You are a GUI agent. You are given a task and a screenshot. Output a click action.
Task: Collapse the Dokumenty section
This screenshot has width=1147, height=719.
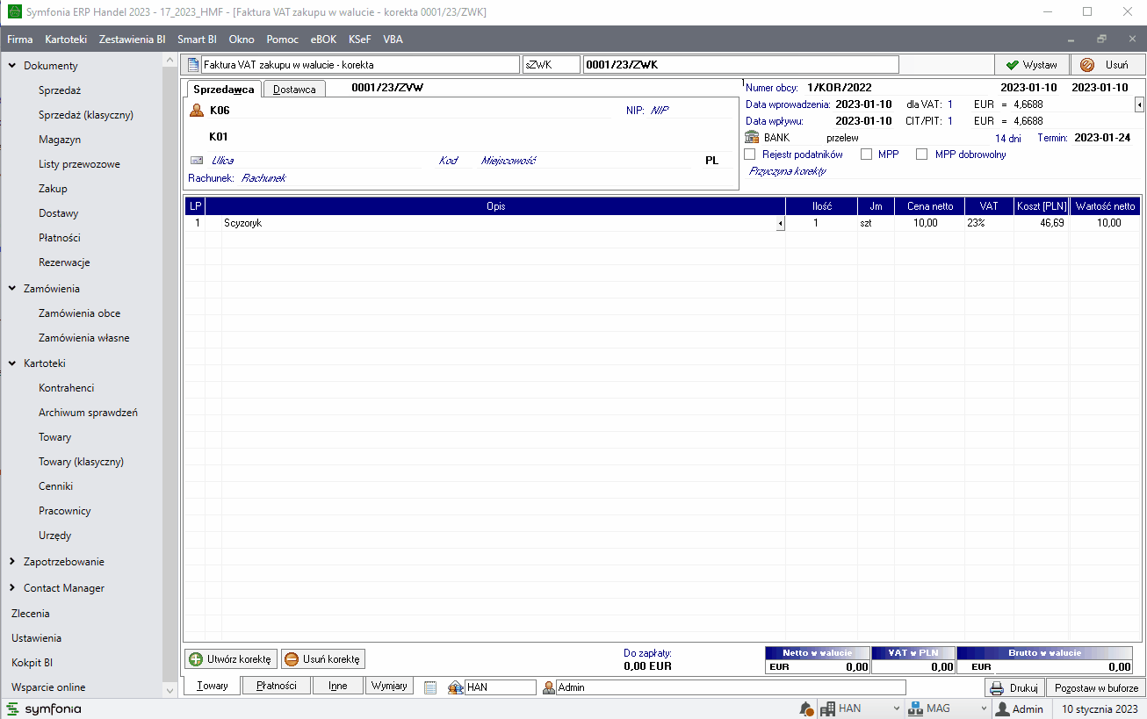pyautogui.click(x=12, y=66)
